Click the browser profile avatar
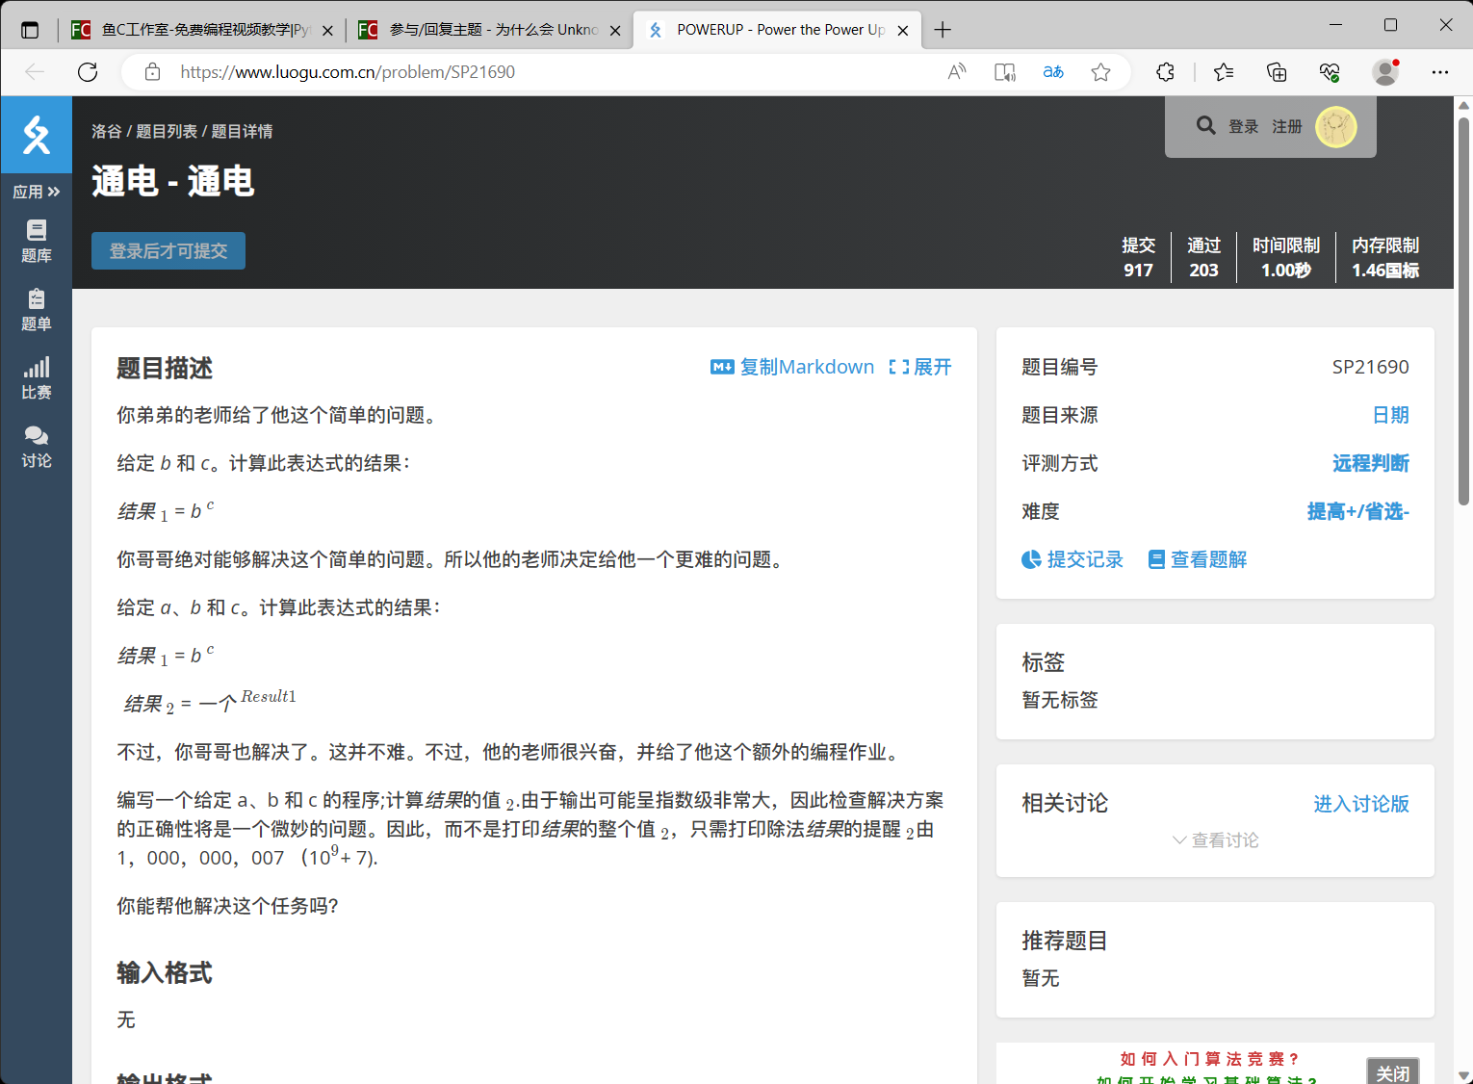The image size is (1473, 1084). [1385, 72]
